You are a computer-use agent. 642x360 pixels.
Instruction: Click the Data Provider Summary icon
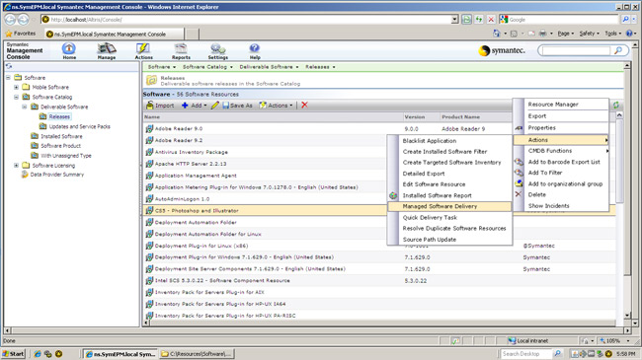(x=25, y=175)
